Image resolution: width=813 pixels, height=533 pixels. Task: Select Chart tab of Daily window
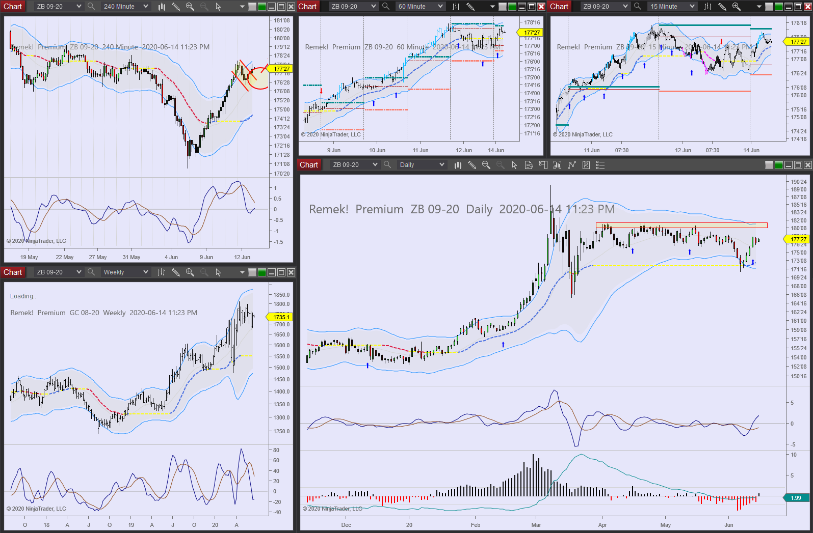(x=309, y=165)
